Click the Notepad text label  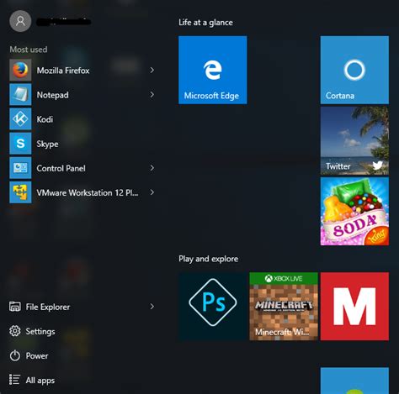(x=53, y=95)
